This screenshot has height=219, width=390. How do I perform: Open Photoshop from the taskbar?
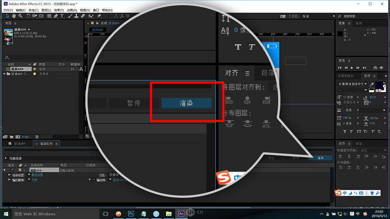[x=130, y=214]
